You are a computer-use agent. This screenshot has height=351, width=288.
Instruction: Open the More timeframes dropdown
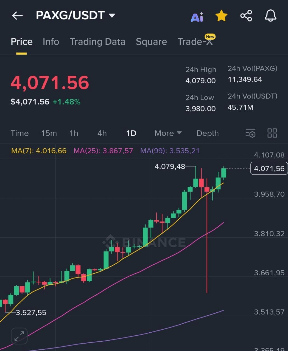(x=168, y=133)
